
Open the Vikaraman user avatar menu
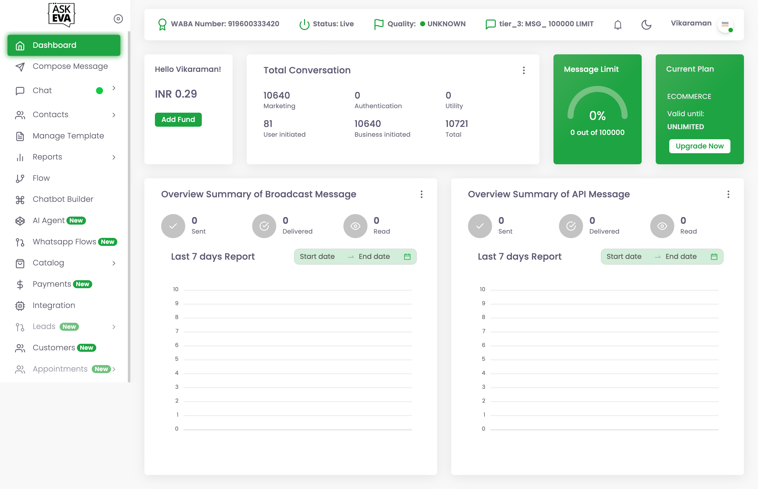(x=725, y=25)
